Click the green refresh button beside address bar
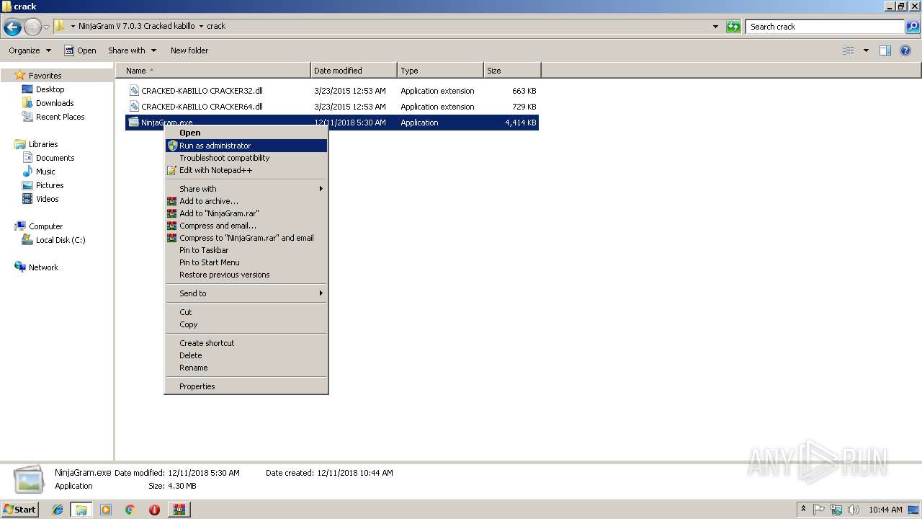The width and height of the screenshot is (922, 519). click(x=733, y=27)
